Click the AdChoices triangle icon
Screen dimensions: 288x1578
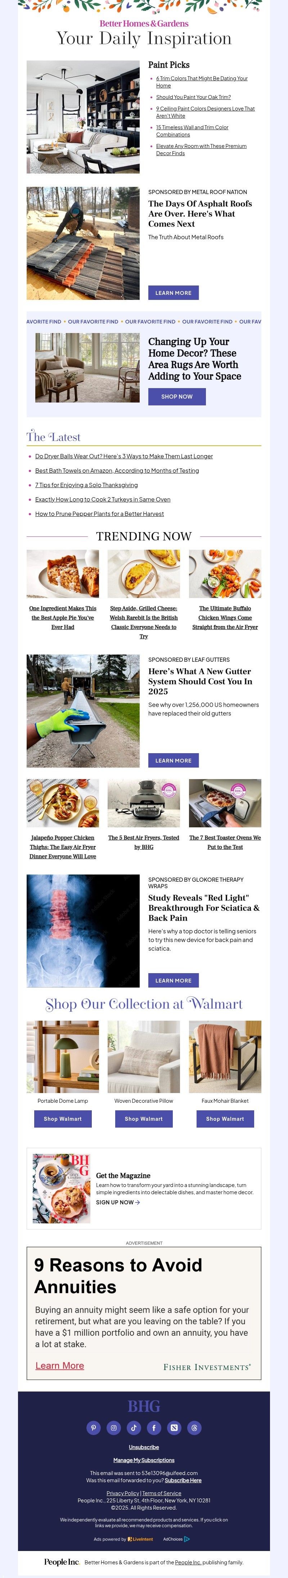(x=187, y=1539)
